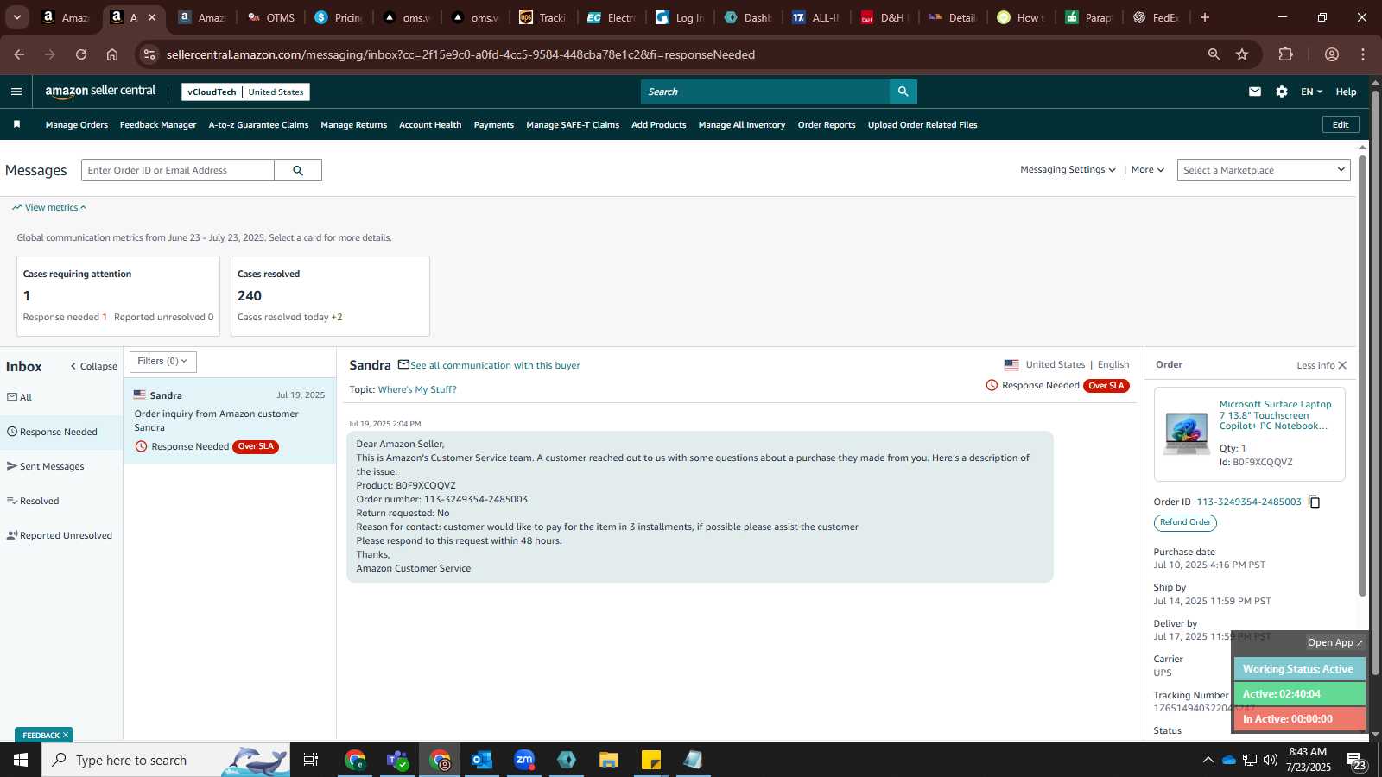Open Manage All Inventory menu item

742,124
